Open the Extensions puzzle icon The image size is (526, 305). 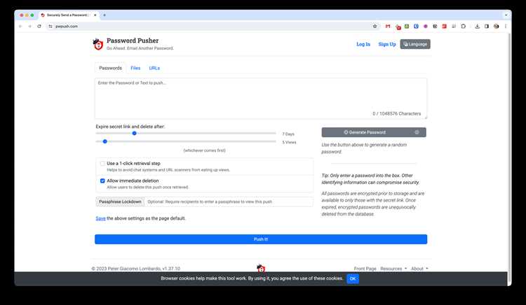[x=464, y=26]
